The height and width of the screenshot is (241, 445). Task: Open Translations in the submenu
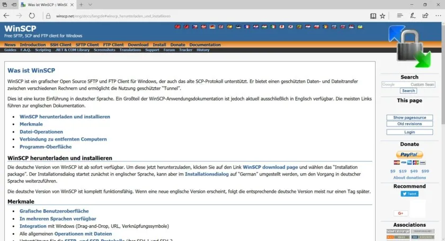130,50
